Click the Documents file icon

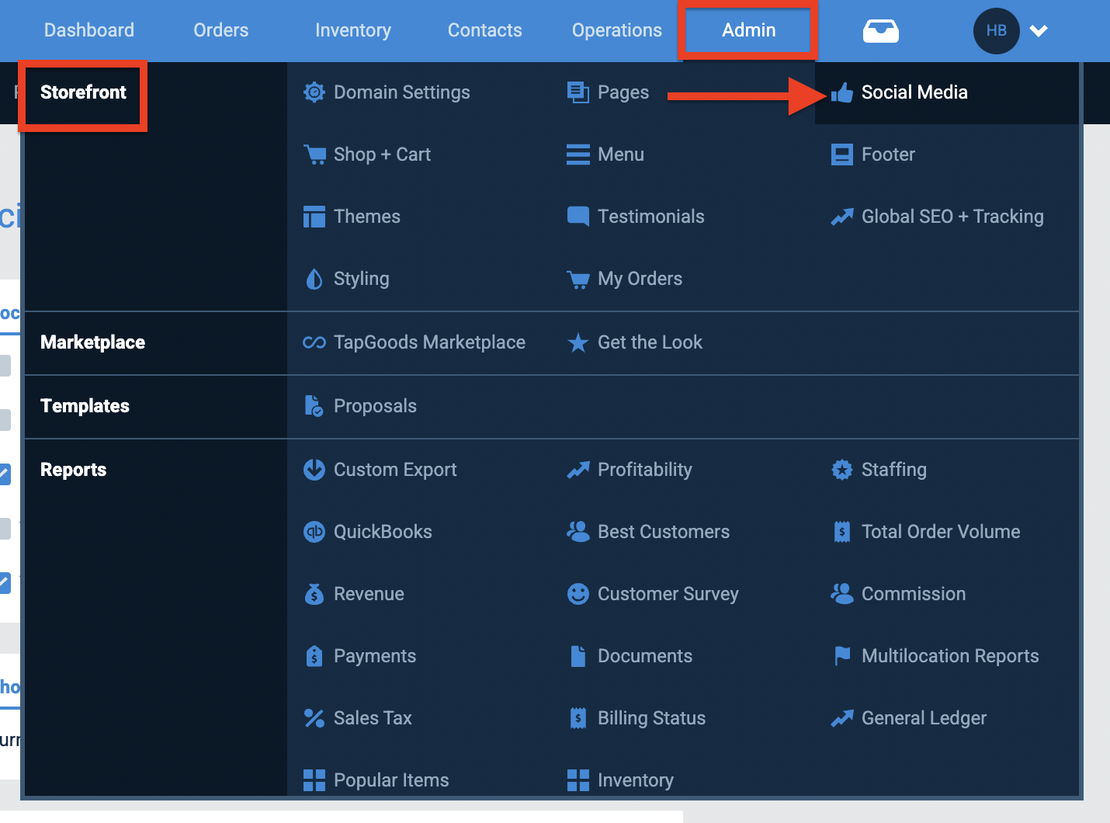tap(578, 656)
